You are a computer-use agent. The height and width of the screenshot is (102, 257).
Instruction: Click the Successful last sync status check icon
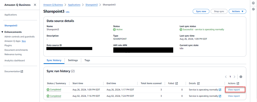point(181,30)
